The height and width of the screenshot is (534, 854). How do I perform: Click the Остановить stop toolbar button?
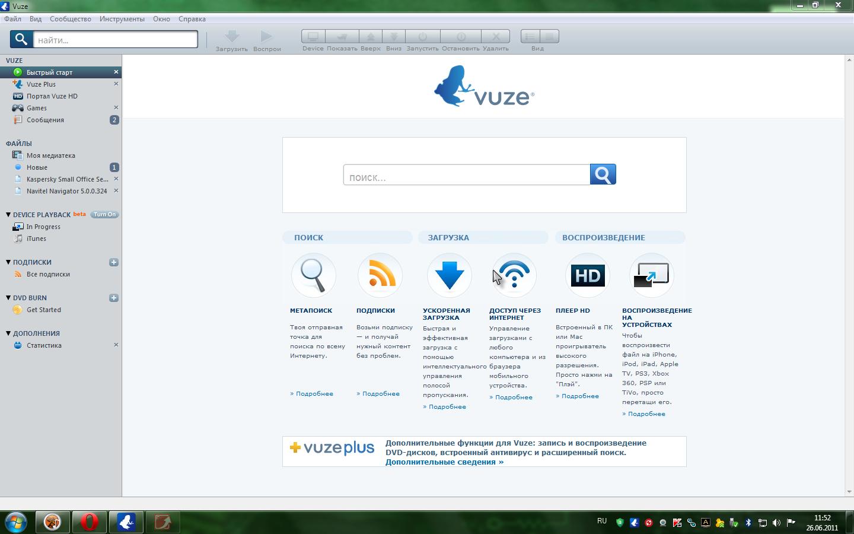click(x=461, y=37)
